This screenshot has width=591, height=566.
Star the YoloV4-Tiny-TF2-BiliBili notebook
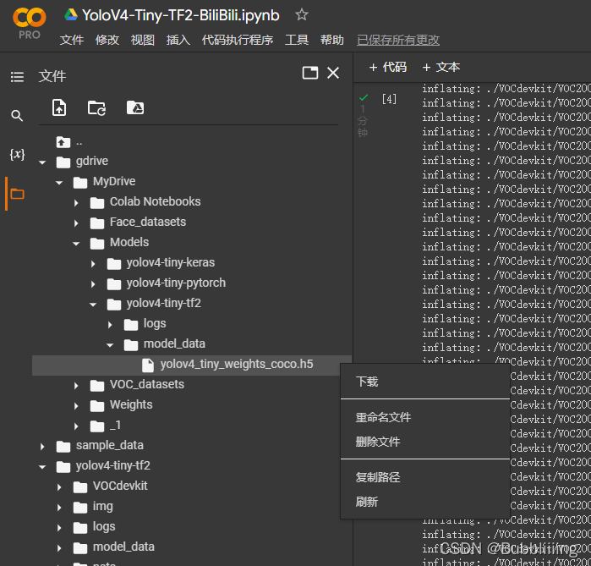[302, 15]
